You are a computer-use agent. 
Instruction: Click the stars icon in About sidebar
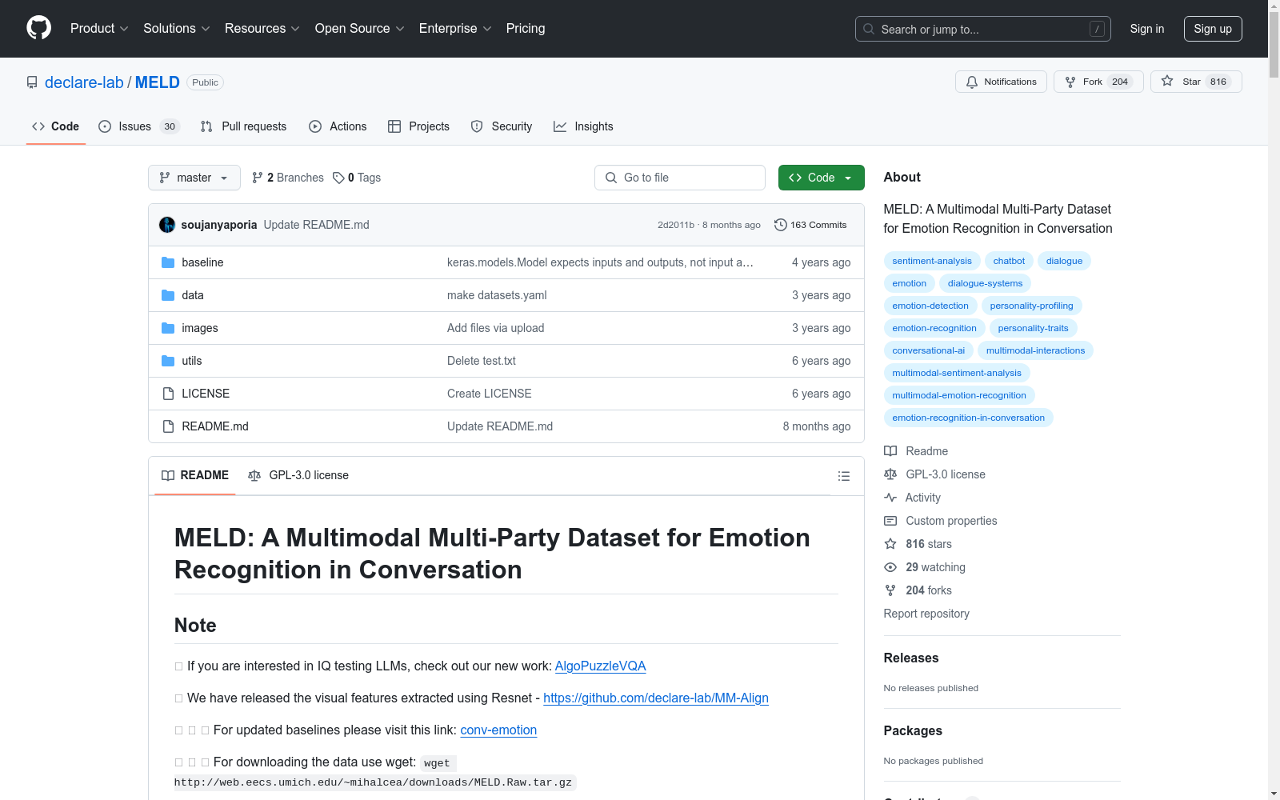click(x=890, y=544)
